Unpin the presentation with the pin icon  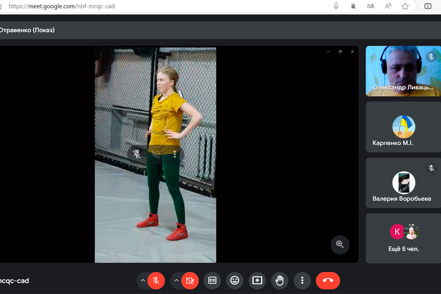click(137, 154)
